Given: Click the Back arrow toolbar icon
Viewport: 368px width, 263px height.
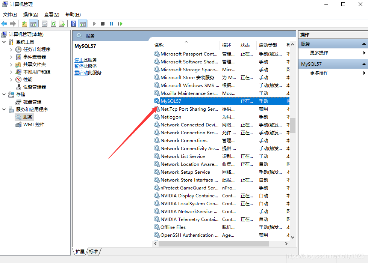Looking at the screenshot, I should 4,24.
